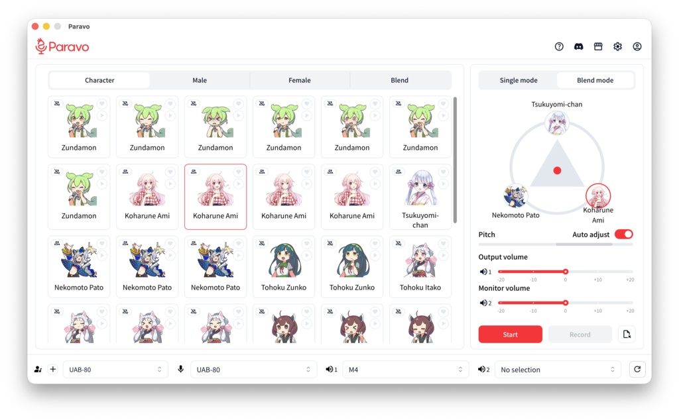Switch to the Blend tab
Viewport: 679px width, 420px height.
click(x=399, y=80)
